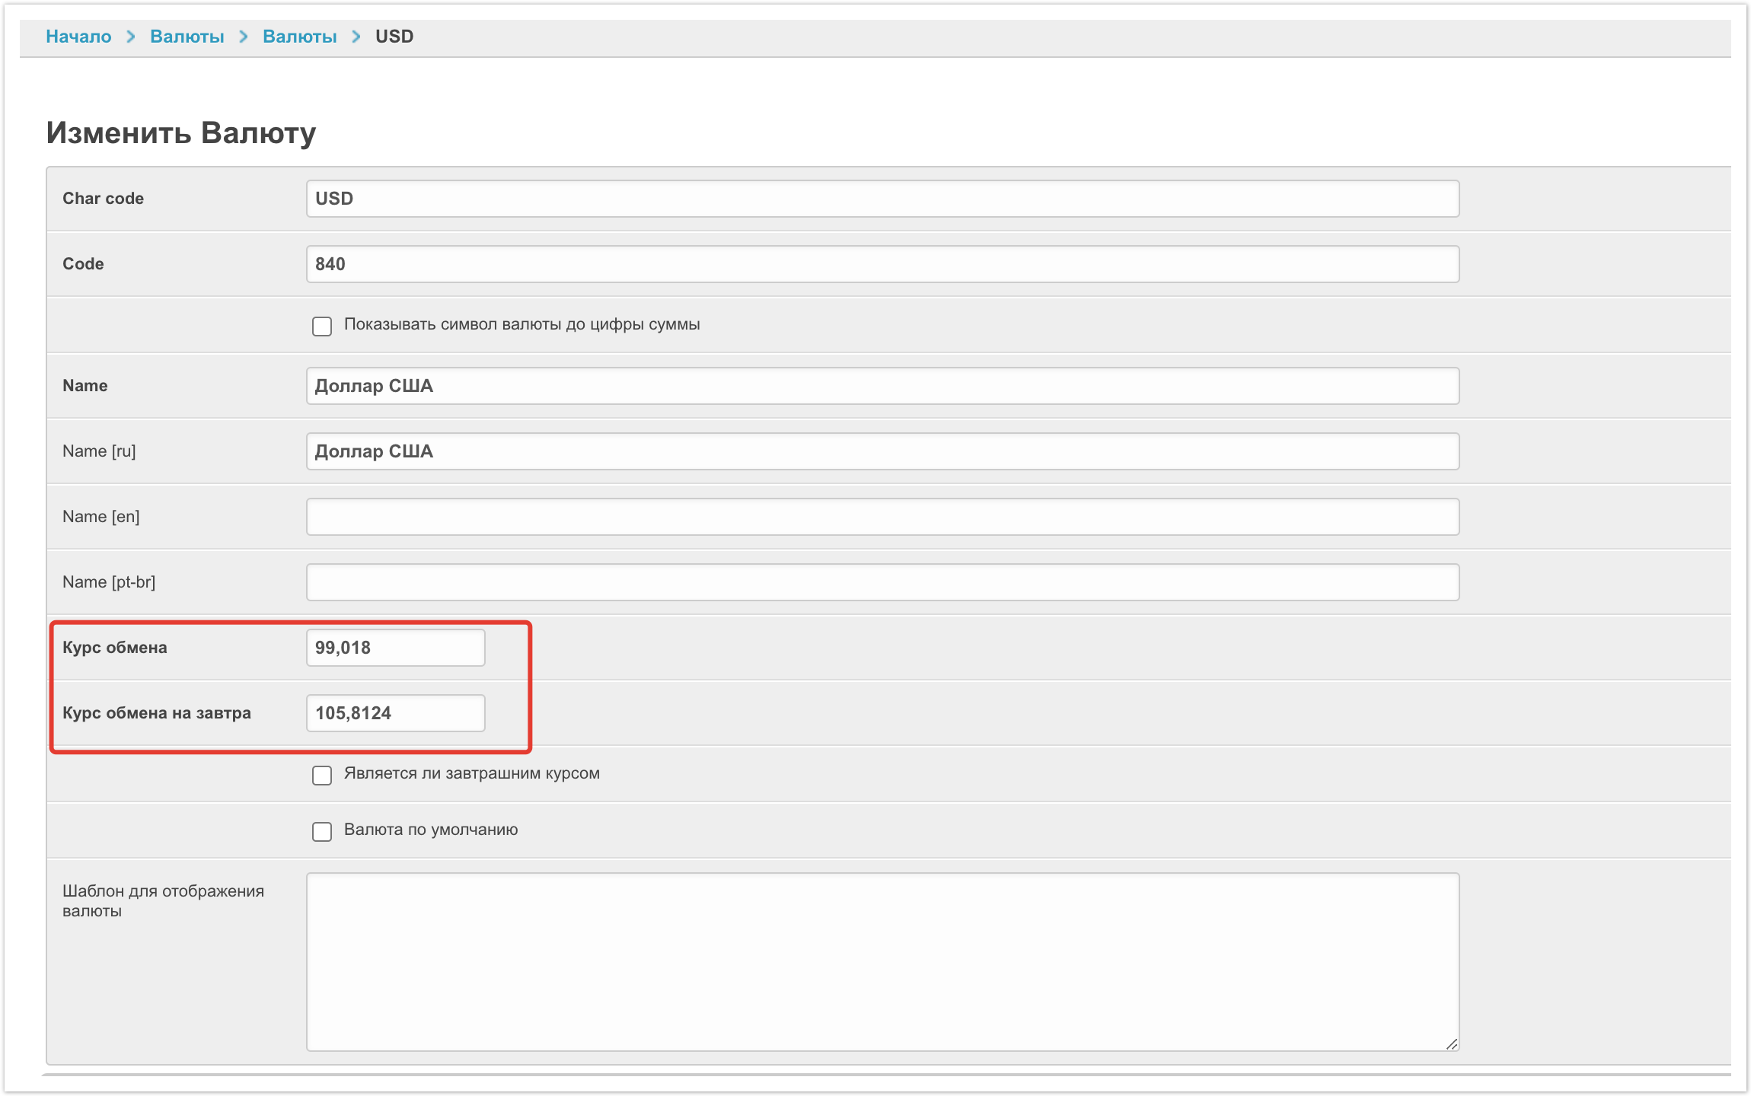Click the USD breadcrumb text

[394, 37]
